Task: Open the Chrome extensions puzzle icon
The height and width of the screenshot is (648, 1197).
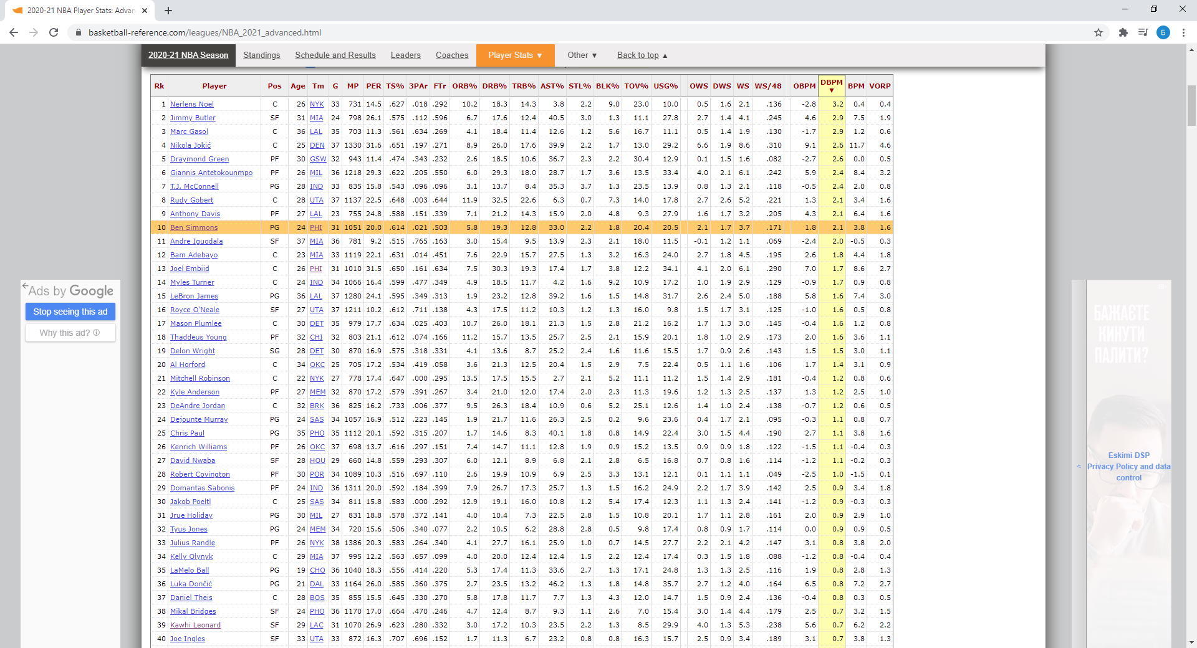Action: click(x=1123, y=32)
